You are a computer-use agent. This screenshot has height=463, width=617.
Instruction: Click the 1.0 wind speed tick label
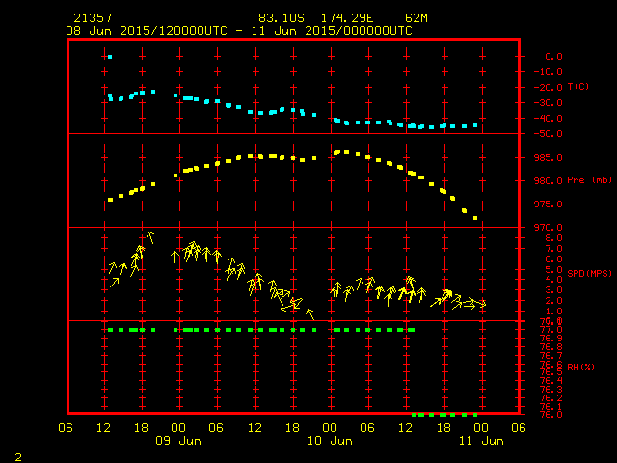[553, 312]
